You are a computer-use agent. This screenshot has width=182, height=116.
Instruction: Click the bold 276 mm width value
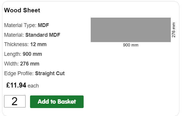[30, 64]
